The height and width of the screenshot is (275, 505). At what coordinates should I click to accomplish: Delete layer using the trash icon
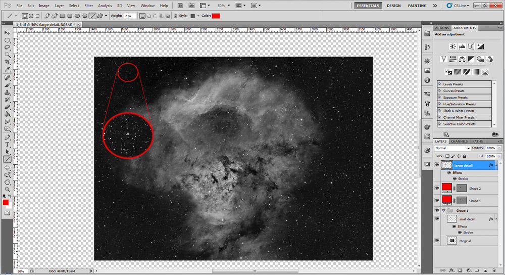(494, 270)
